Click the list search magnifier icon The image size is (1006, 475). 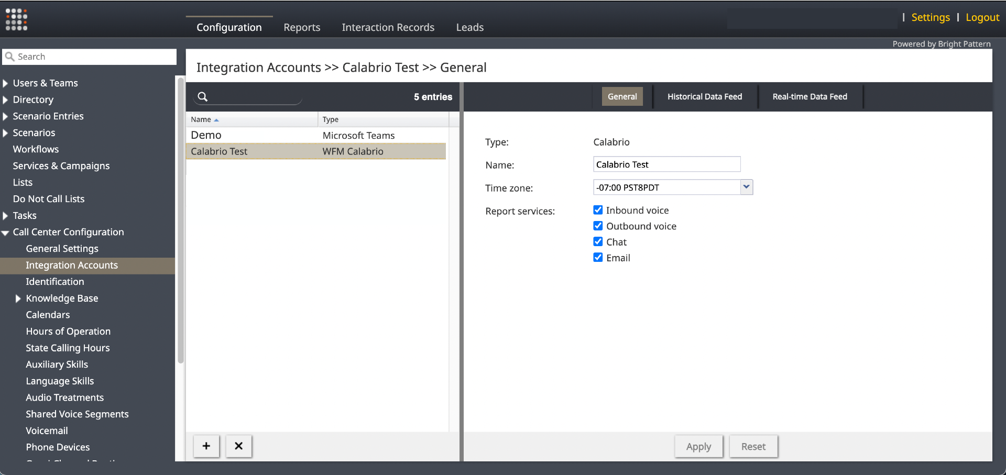point(203,96)
